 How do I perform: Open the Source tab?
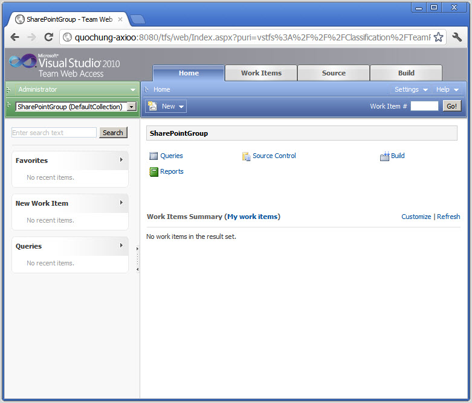(334, 73)
